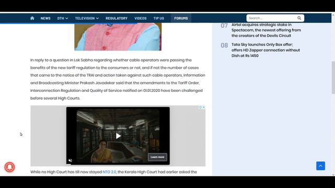Click the scrollbar down arrow
Screen dimensions: 335x188
[x=333, y=174]
